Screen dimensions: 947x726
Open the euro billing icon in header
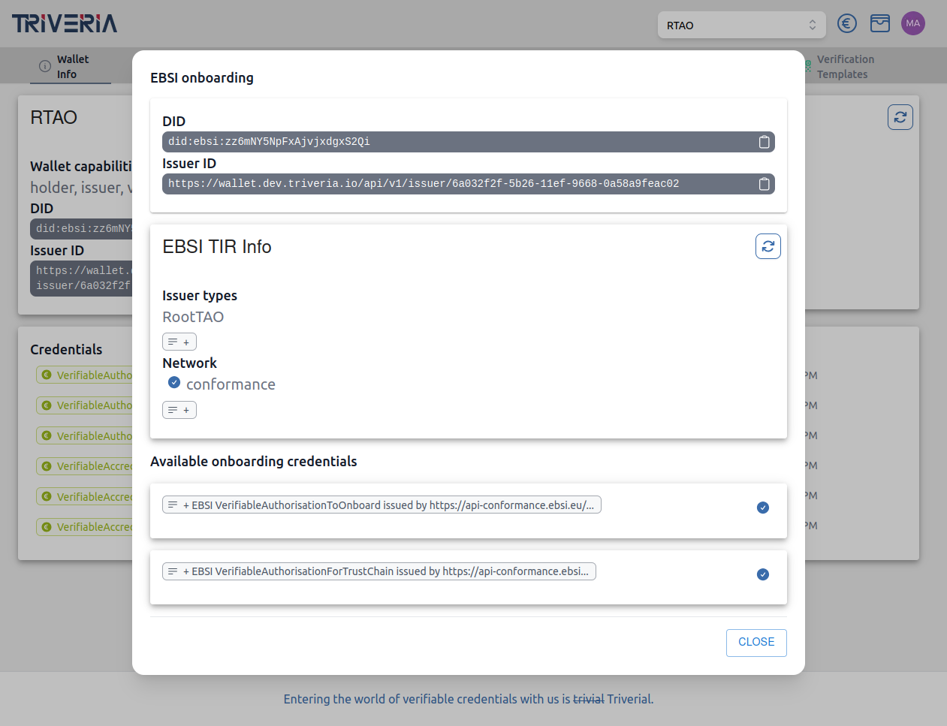coord(847,23)
